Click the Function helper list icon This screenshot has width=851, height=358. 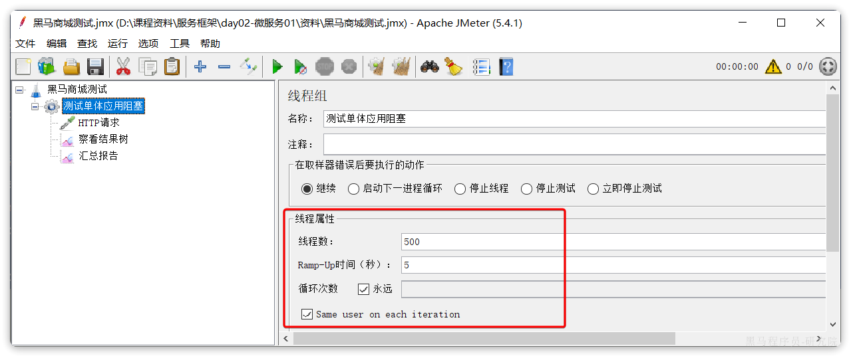point(481,66)
